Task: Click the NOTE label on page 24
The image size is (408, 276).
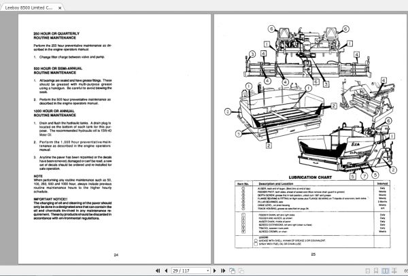Action: click(x=38, y=176)
